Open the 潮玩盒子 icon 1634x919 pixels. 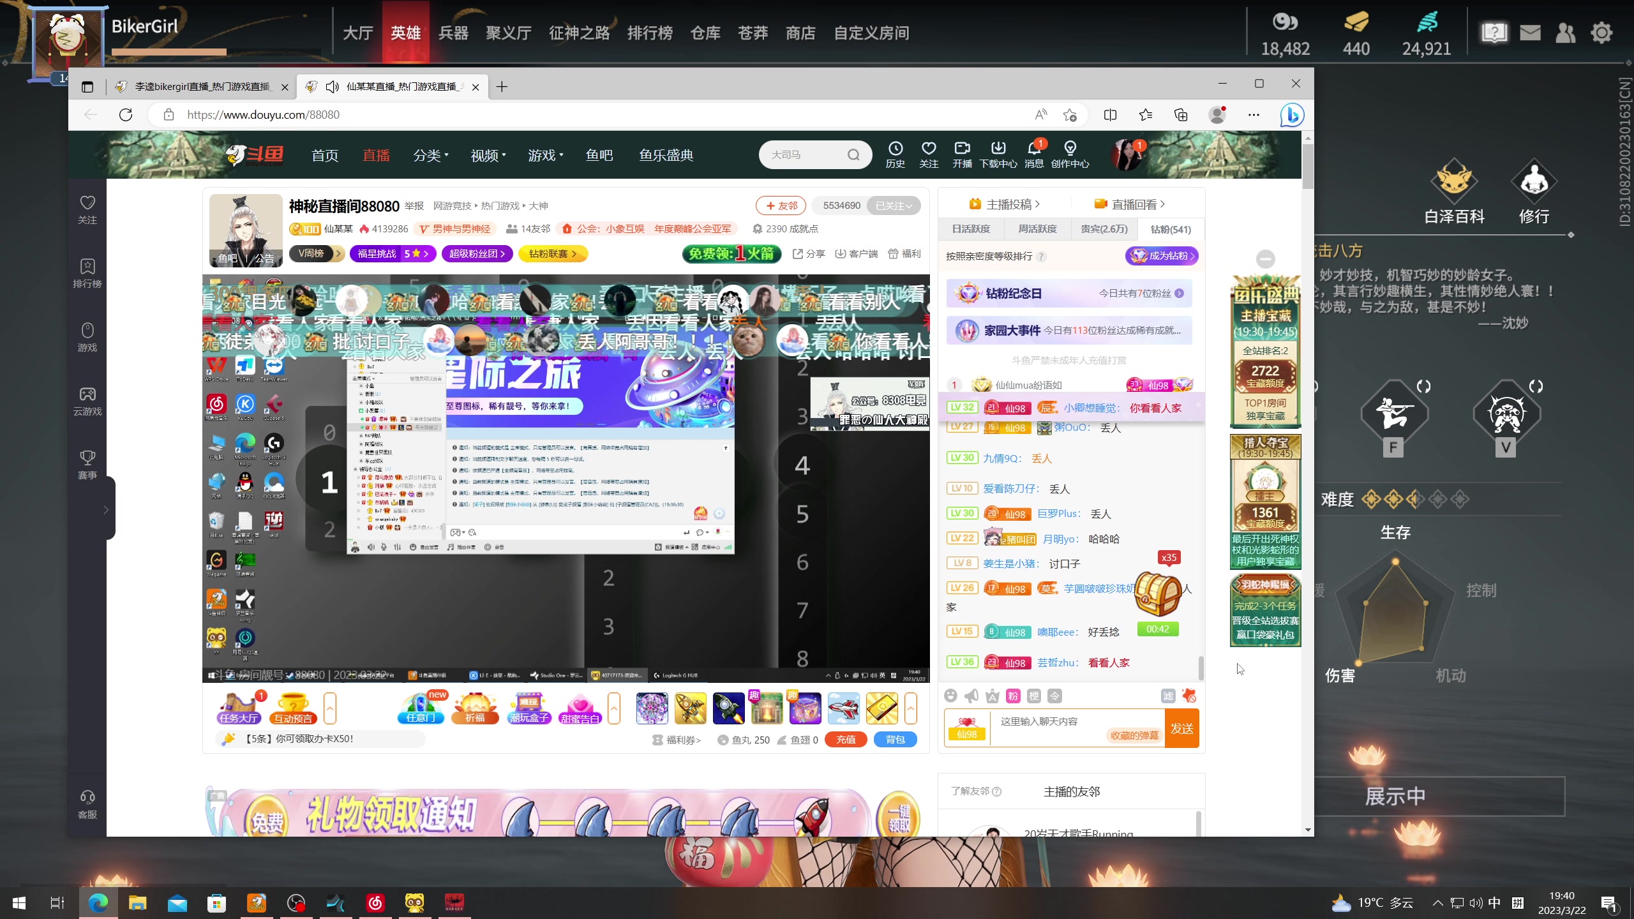(x=529, y=708)
